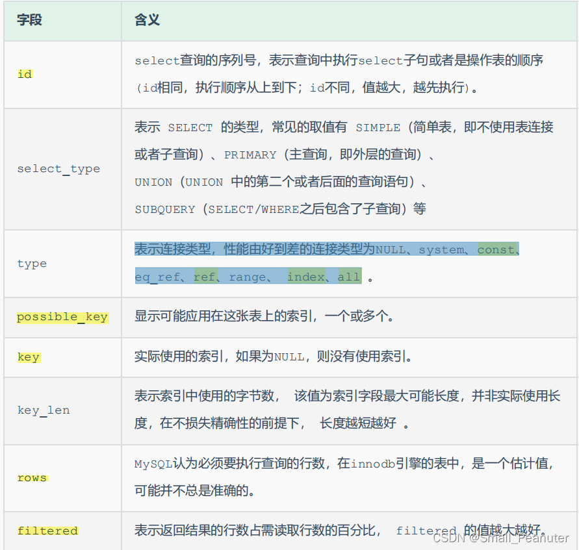
Task: Click the text '表示连接类型'
Action: pos(172,249)
